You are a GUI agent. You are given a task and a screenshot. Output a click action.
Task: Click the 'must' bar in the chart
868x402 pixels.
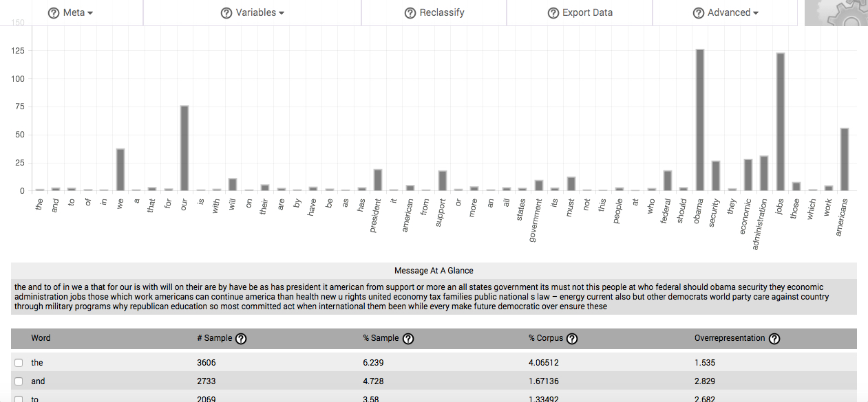[x=571, y=184]
